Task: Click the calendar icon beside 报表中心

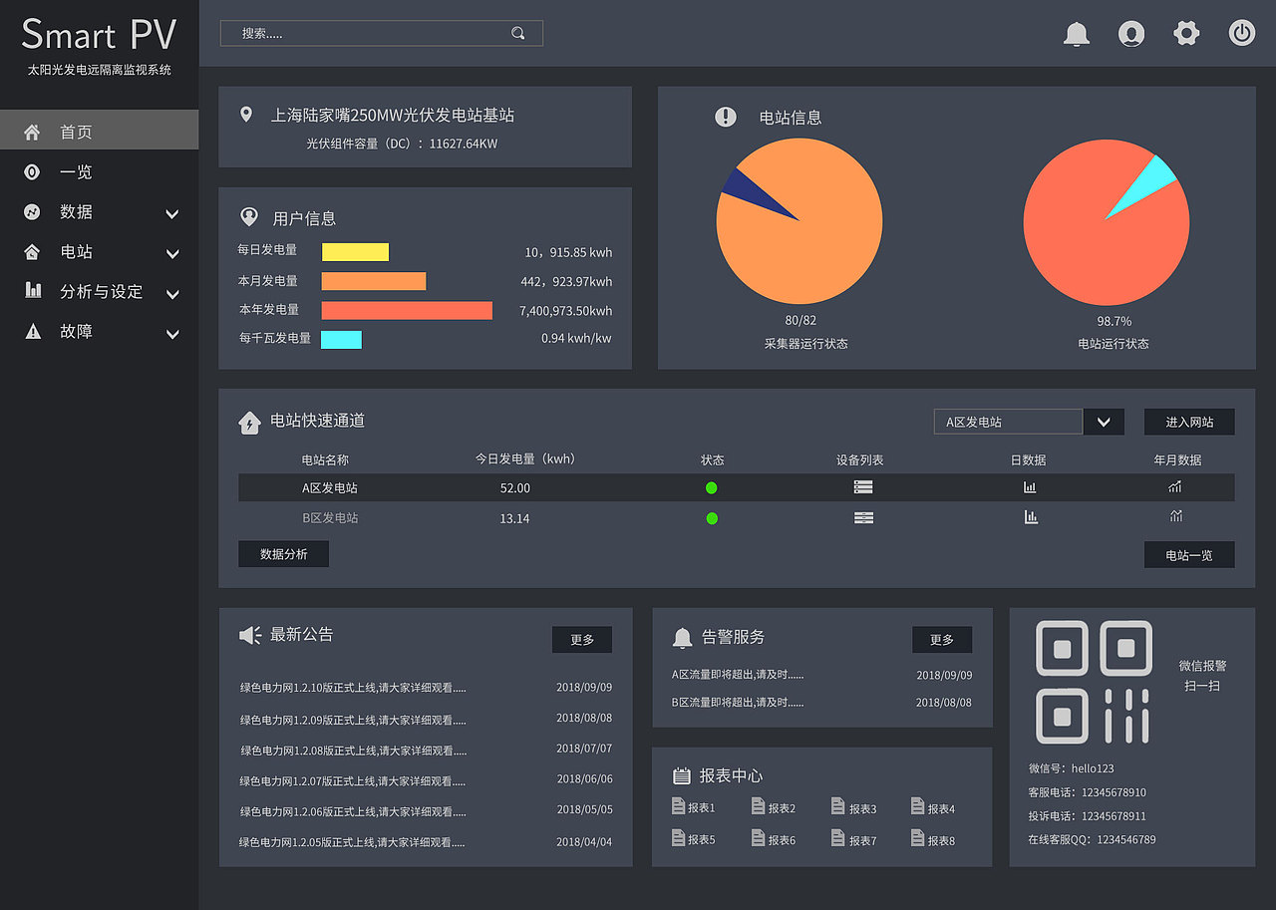Action: click(682, 775)
